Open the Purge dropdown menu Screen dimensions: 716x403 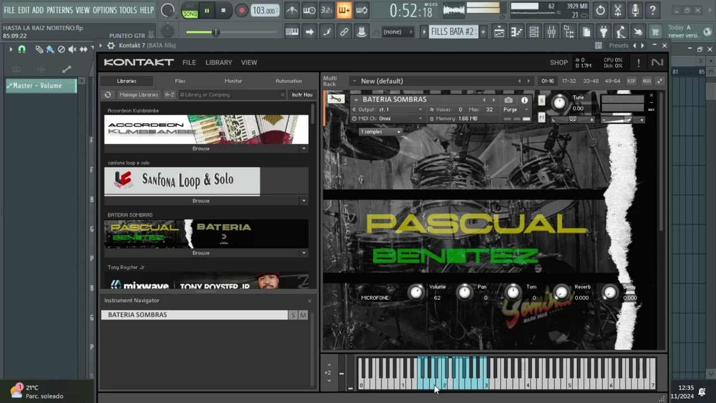tap(515, 110)
